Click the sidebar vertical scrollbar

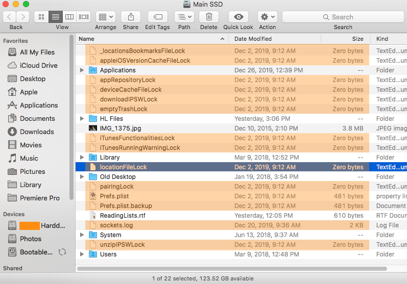pos(71,117)
